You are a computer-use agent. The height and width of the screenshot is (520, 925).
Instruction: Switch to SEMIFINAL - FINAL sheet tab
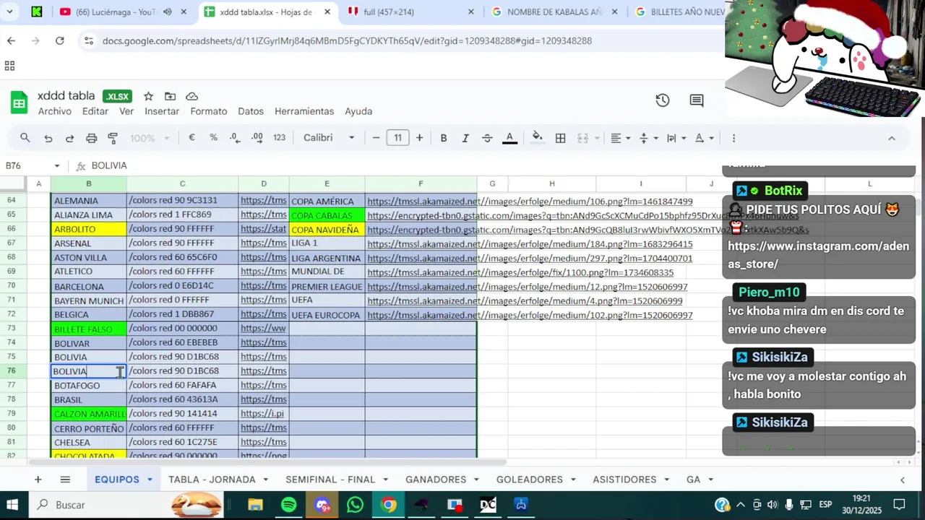pyautogui.click(x=330, y=480)
